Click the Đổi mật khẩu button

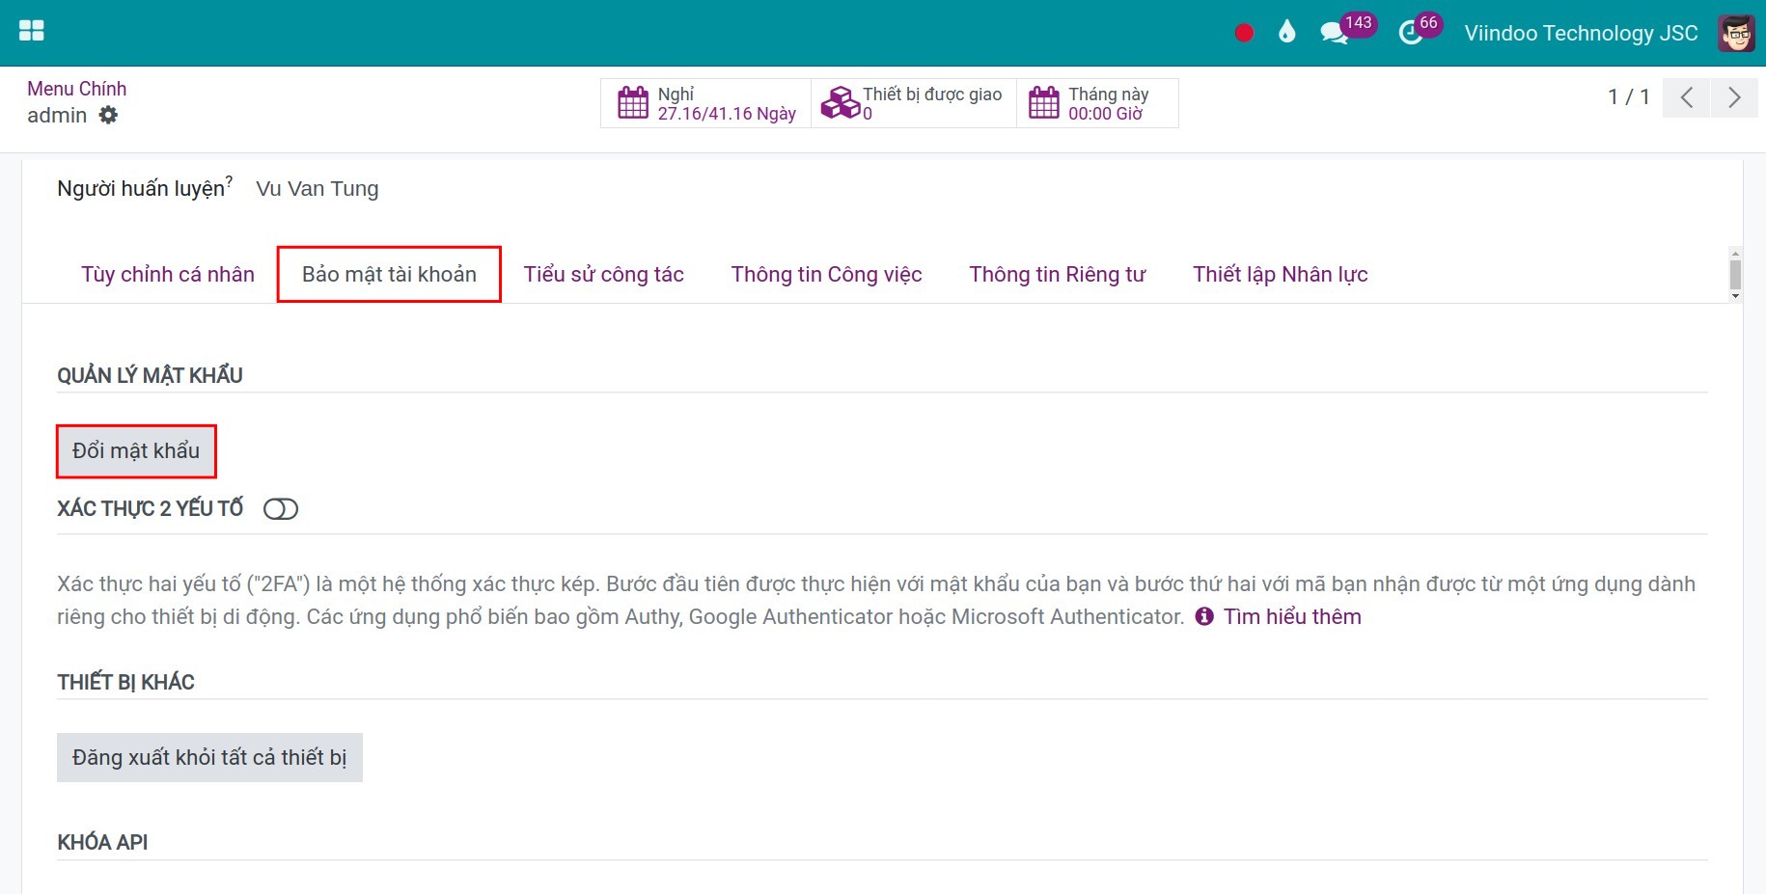pyautogui.click(x=136, y=450)
